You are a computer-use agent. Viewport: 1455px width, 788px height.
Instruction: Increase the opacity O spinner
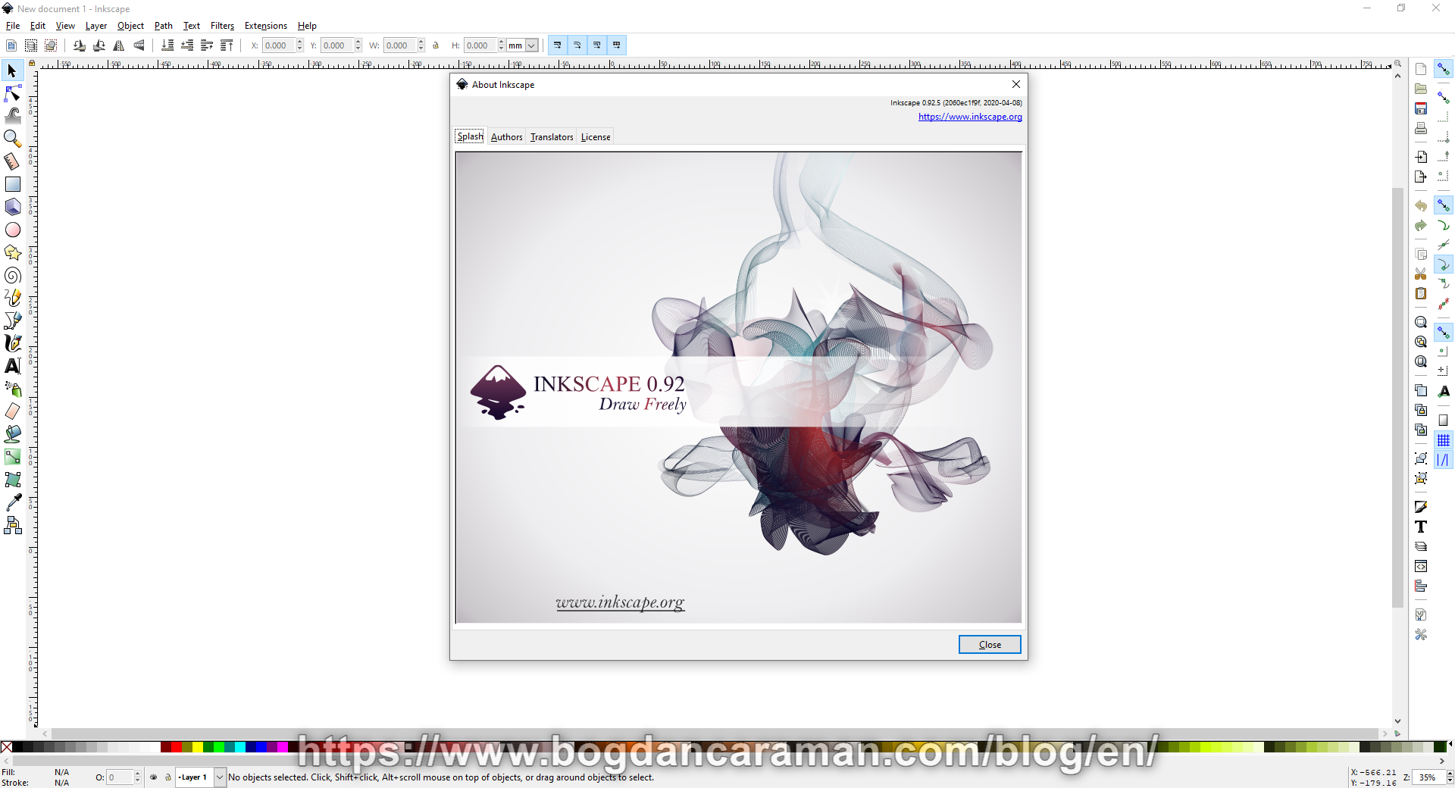pyautogui.click(x=137, y=774)
